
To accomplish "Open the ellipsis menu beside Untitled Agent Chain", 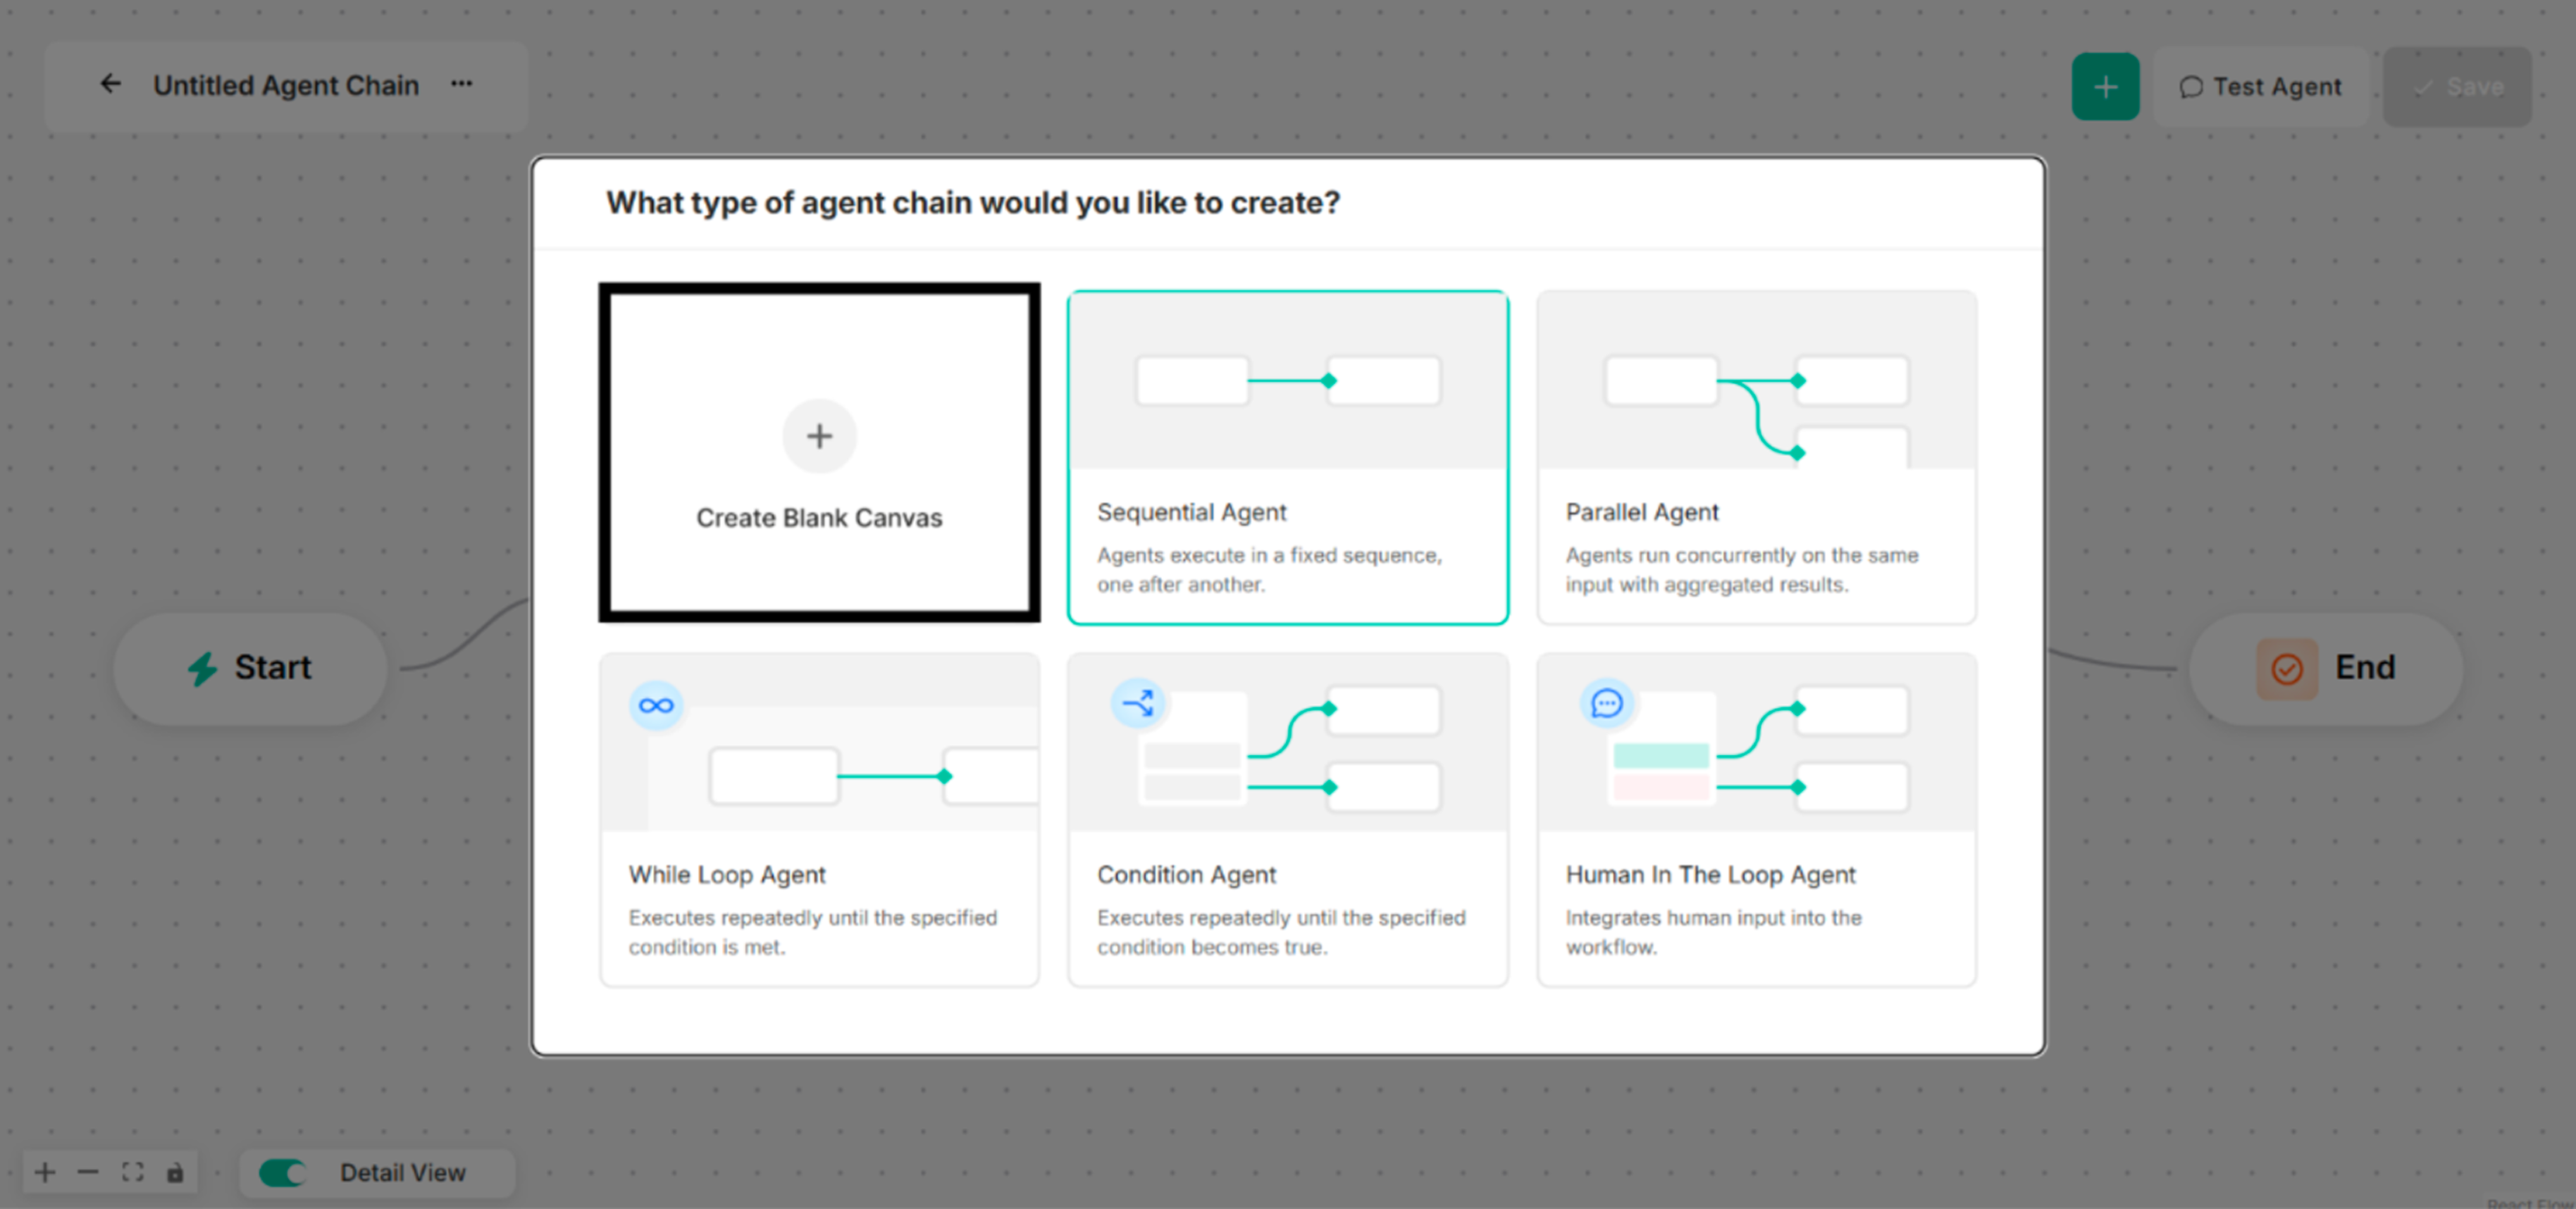I will tap(461, 84).
